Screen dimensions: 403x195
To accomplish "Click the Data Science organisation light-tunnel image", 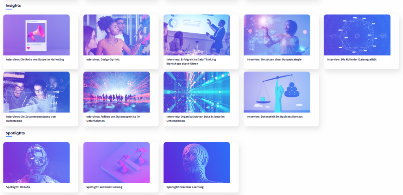I will (x=197, y=92).
